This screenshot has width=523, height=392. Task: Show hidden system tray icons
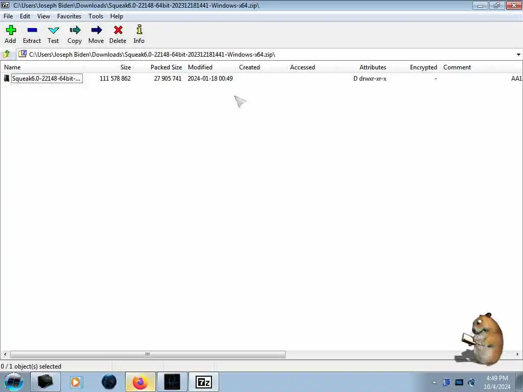click(x=434, y=382)
